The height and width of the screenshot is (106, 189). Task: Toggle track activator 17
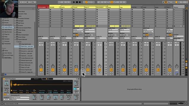click(x=146, y=70)
